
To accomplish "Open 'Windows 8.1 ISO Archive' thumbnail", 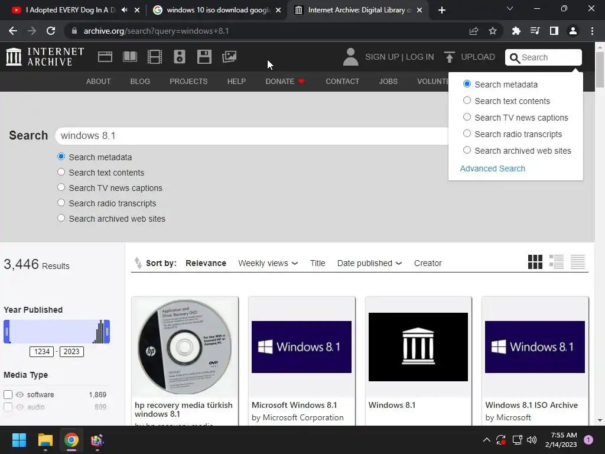I will click(535, 346).
